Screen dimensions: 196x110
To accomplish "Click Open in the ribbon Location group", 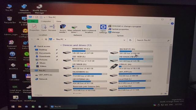I will tap(44, 28).
